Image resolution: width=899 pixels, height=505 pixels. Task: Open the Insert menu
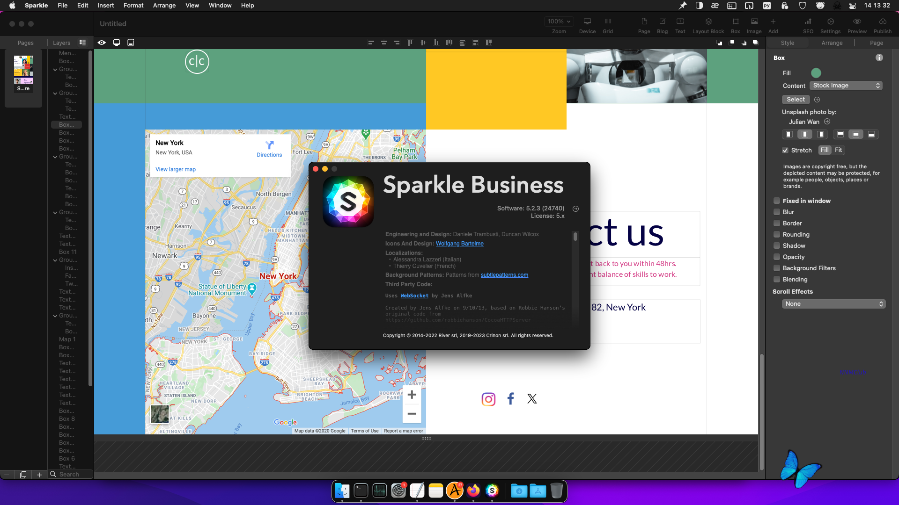coord(106,6)
